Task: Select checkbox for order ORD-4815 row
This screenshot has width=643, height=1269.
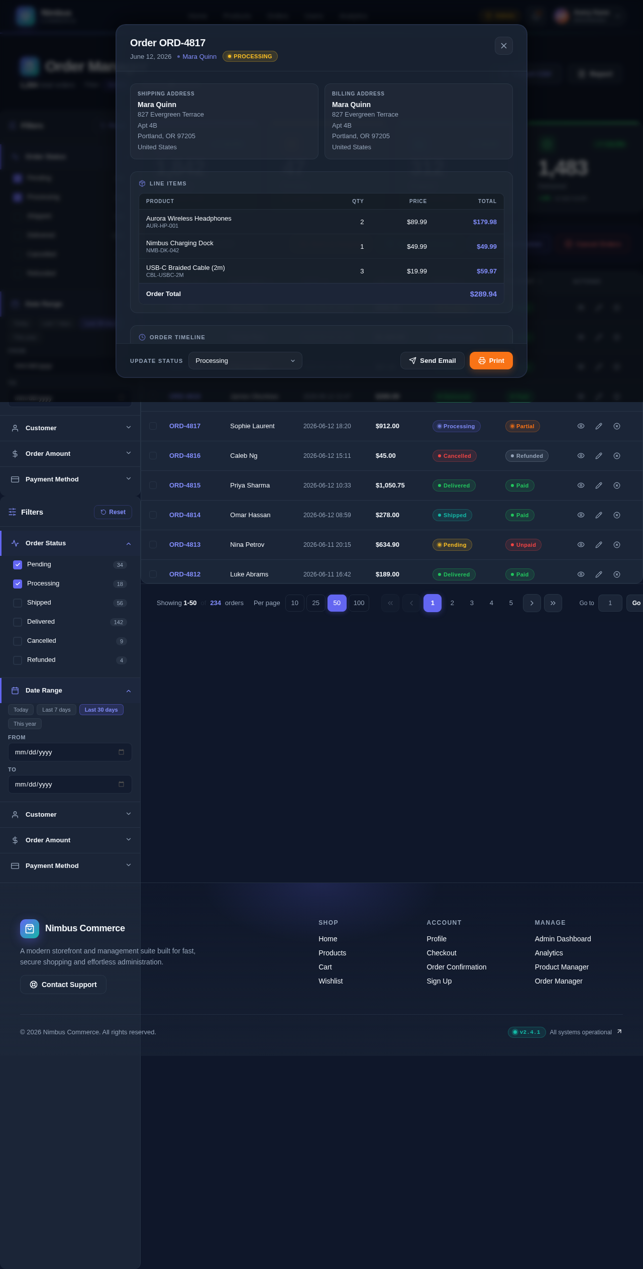Action: (153, 485)
